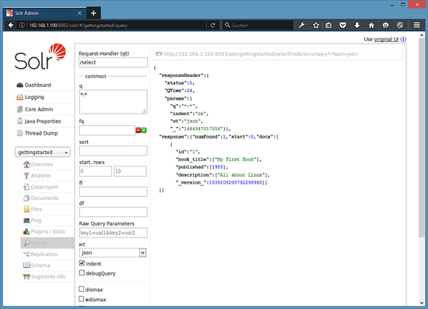The image size is (428, 309).
Task: Click into the df field
Action: [x=113, y=212]
